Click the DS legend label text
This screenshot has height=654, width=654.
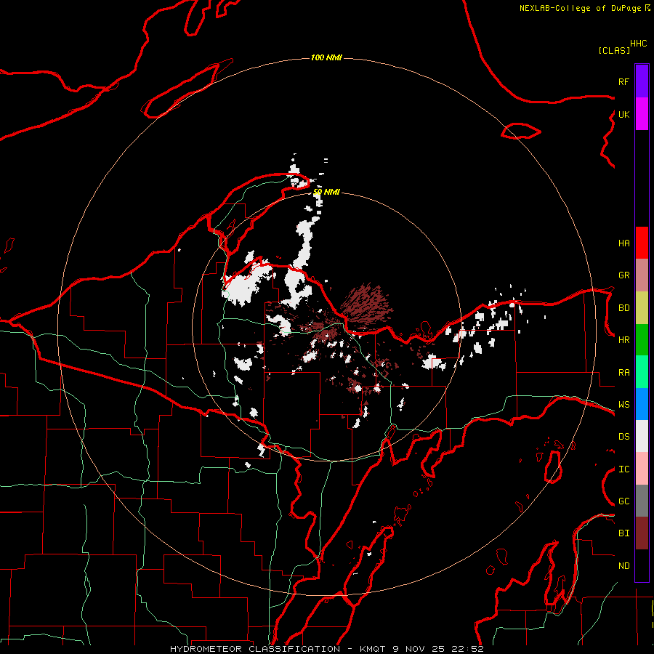tap(623, 437)
